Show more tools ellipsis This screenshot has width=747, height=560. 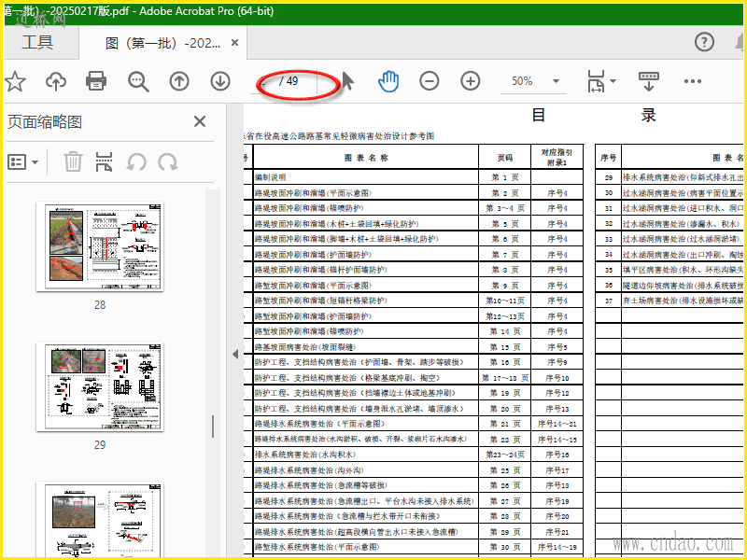coord(692,81)
